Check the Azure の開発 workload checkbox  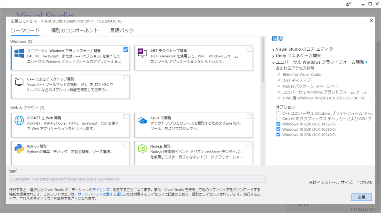(249, 117)
